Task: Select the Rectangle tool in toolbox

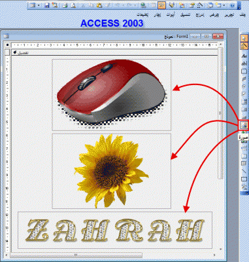Action: coord(244,179)
